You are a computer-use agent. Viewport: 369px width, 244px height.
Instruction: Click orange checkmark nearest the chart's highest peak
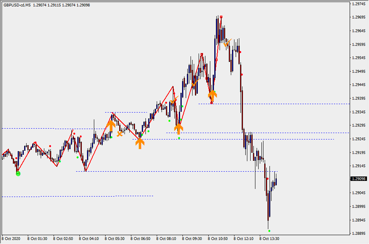228,43
